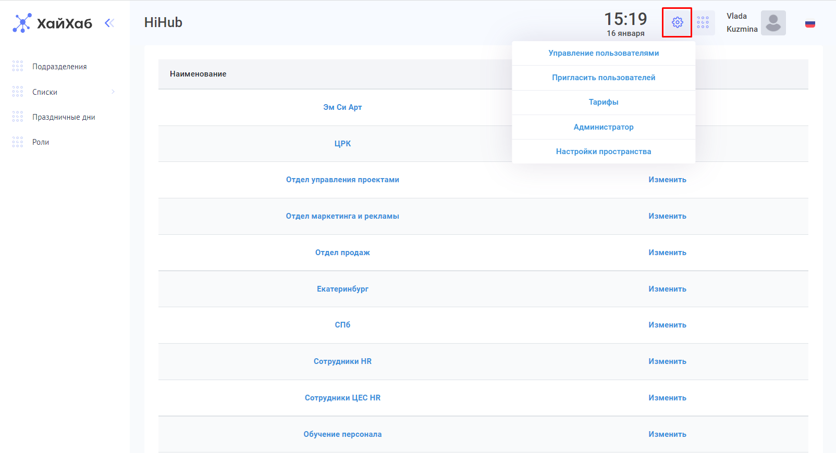Click Изменить for Отдел продаж
The image size is (836, 453).
tap(667, 253)
